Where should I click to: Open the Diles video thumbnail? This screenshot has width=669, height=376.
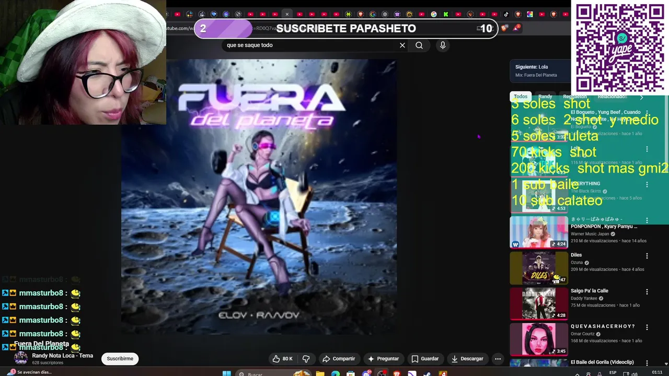click(x=539, y=268)
